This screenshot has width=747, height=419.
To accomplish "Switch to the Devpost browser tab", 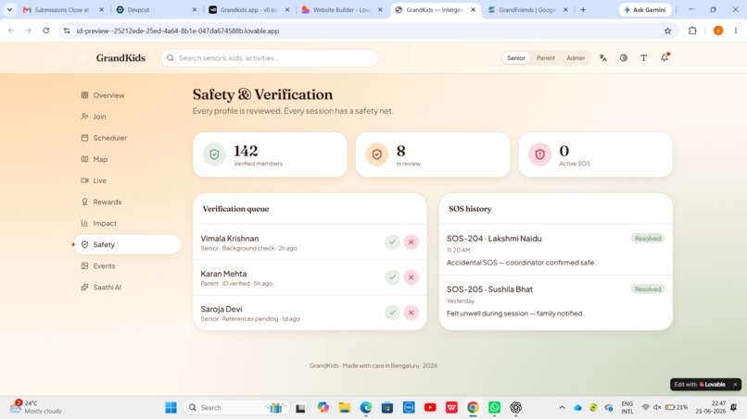I will 157,9.
